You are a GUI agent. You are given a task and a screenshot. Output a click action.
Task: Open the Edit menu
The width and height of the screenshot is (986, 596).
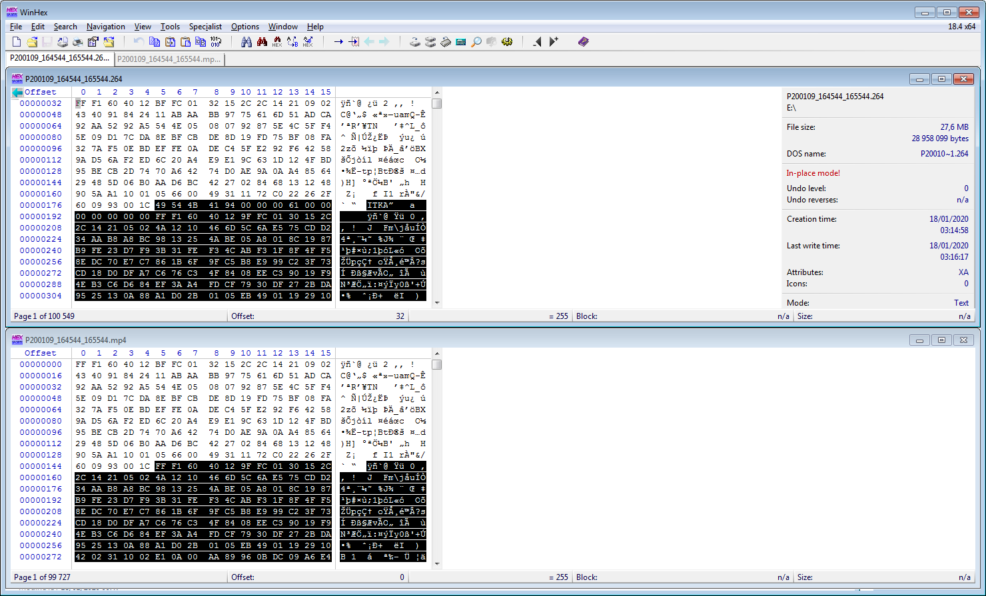click(38, 27)
